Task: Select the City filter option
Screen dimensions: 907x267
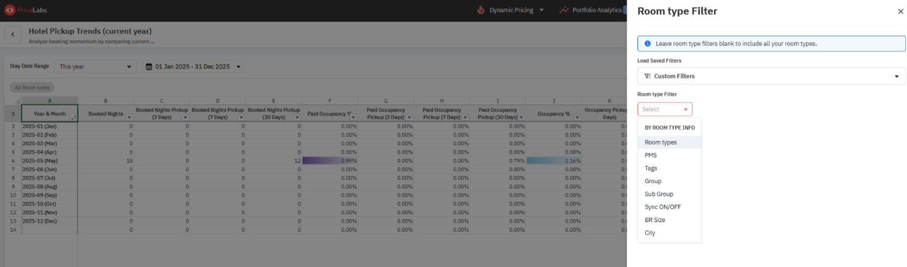Action: coord(650,233)
